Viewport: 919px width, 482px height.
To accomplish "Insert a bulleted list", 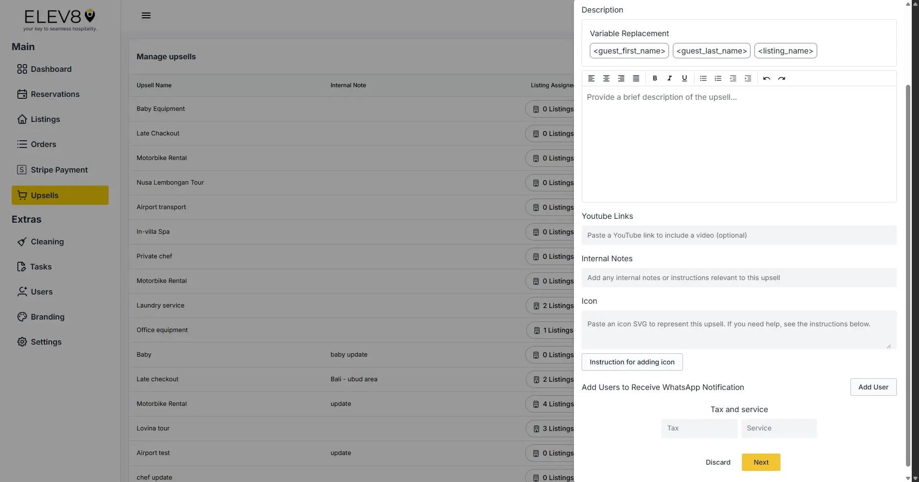I will pos(703,78).
